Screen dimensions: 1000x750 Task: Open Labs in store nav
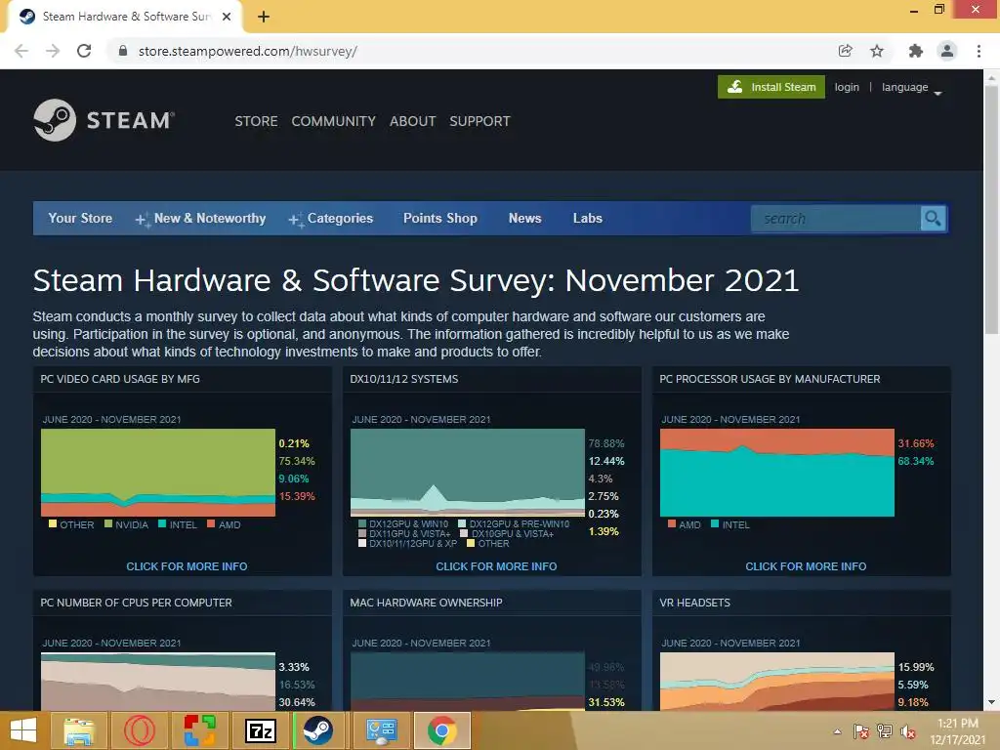[x=587, y=218]
